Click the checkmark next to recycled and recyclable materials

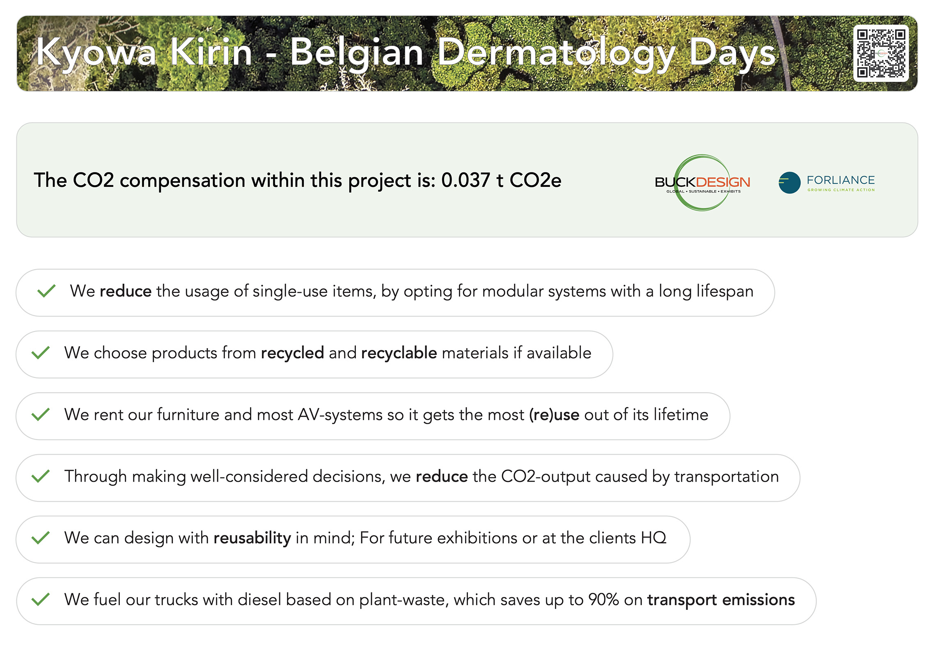(x=41, y=353)
